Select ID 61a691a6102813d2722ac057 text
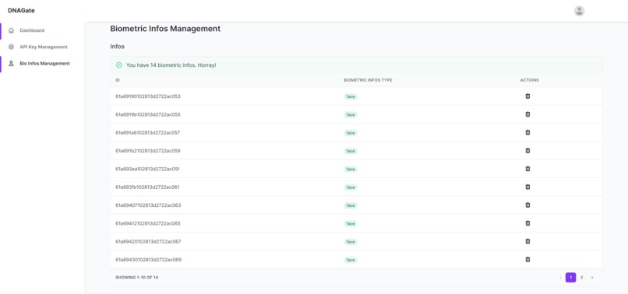 tap(148, 132)
